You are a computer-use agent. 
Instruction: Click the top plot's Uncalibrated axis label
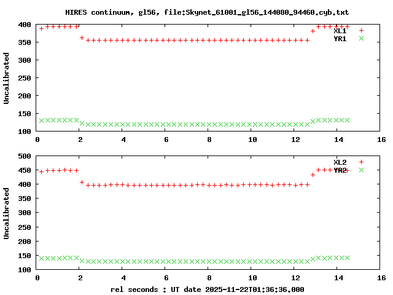(7, 78)
